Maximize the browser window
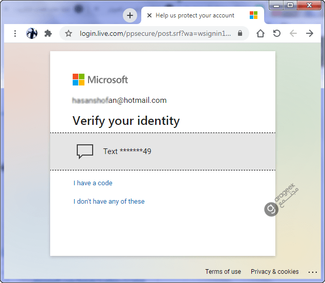Screen dimensions: 325x283 pyautogui.click(x=290, y=6)
